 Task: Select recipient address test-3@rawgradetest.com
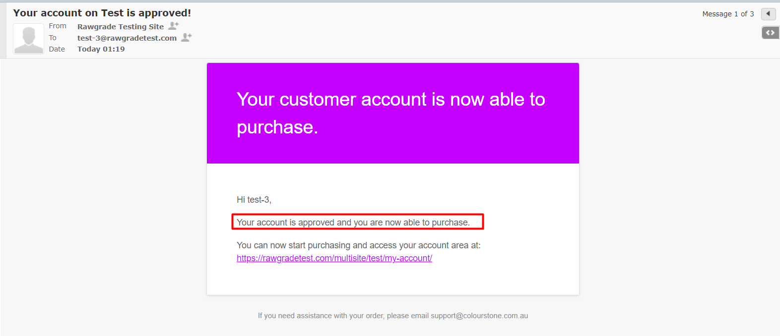pyautogui.click(x=127, y=38)
